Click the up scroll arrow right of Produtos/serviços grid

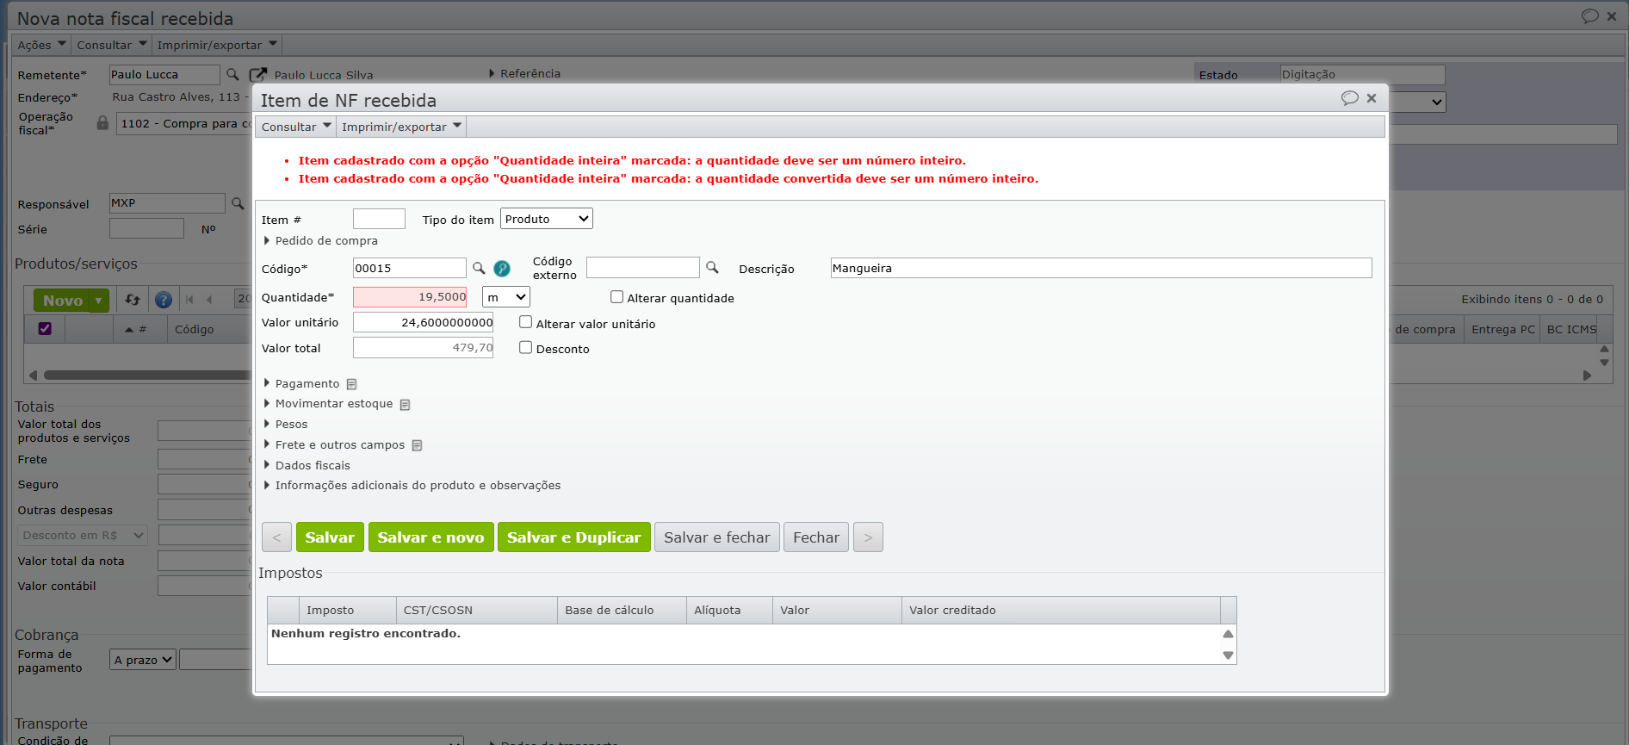click(x=1604, y=349)
